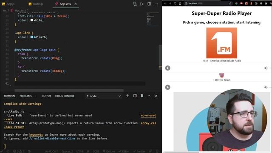The width and height of the screenshot is (272, 153).
Task: Open the OUTPUT panel tab
Action: [46, 96]
